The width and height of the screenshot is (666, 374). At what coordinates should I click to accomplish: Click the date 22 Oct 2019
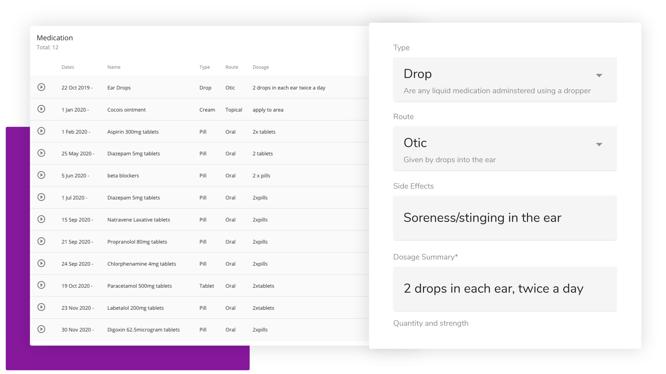click(77, 88)
